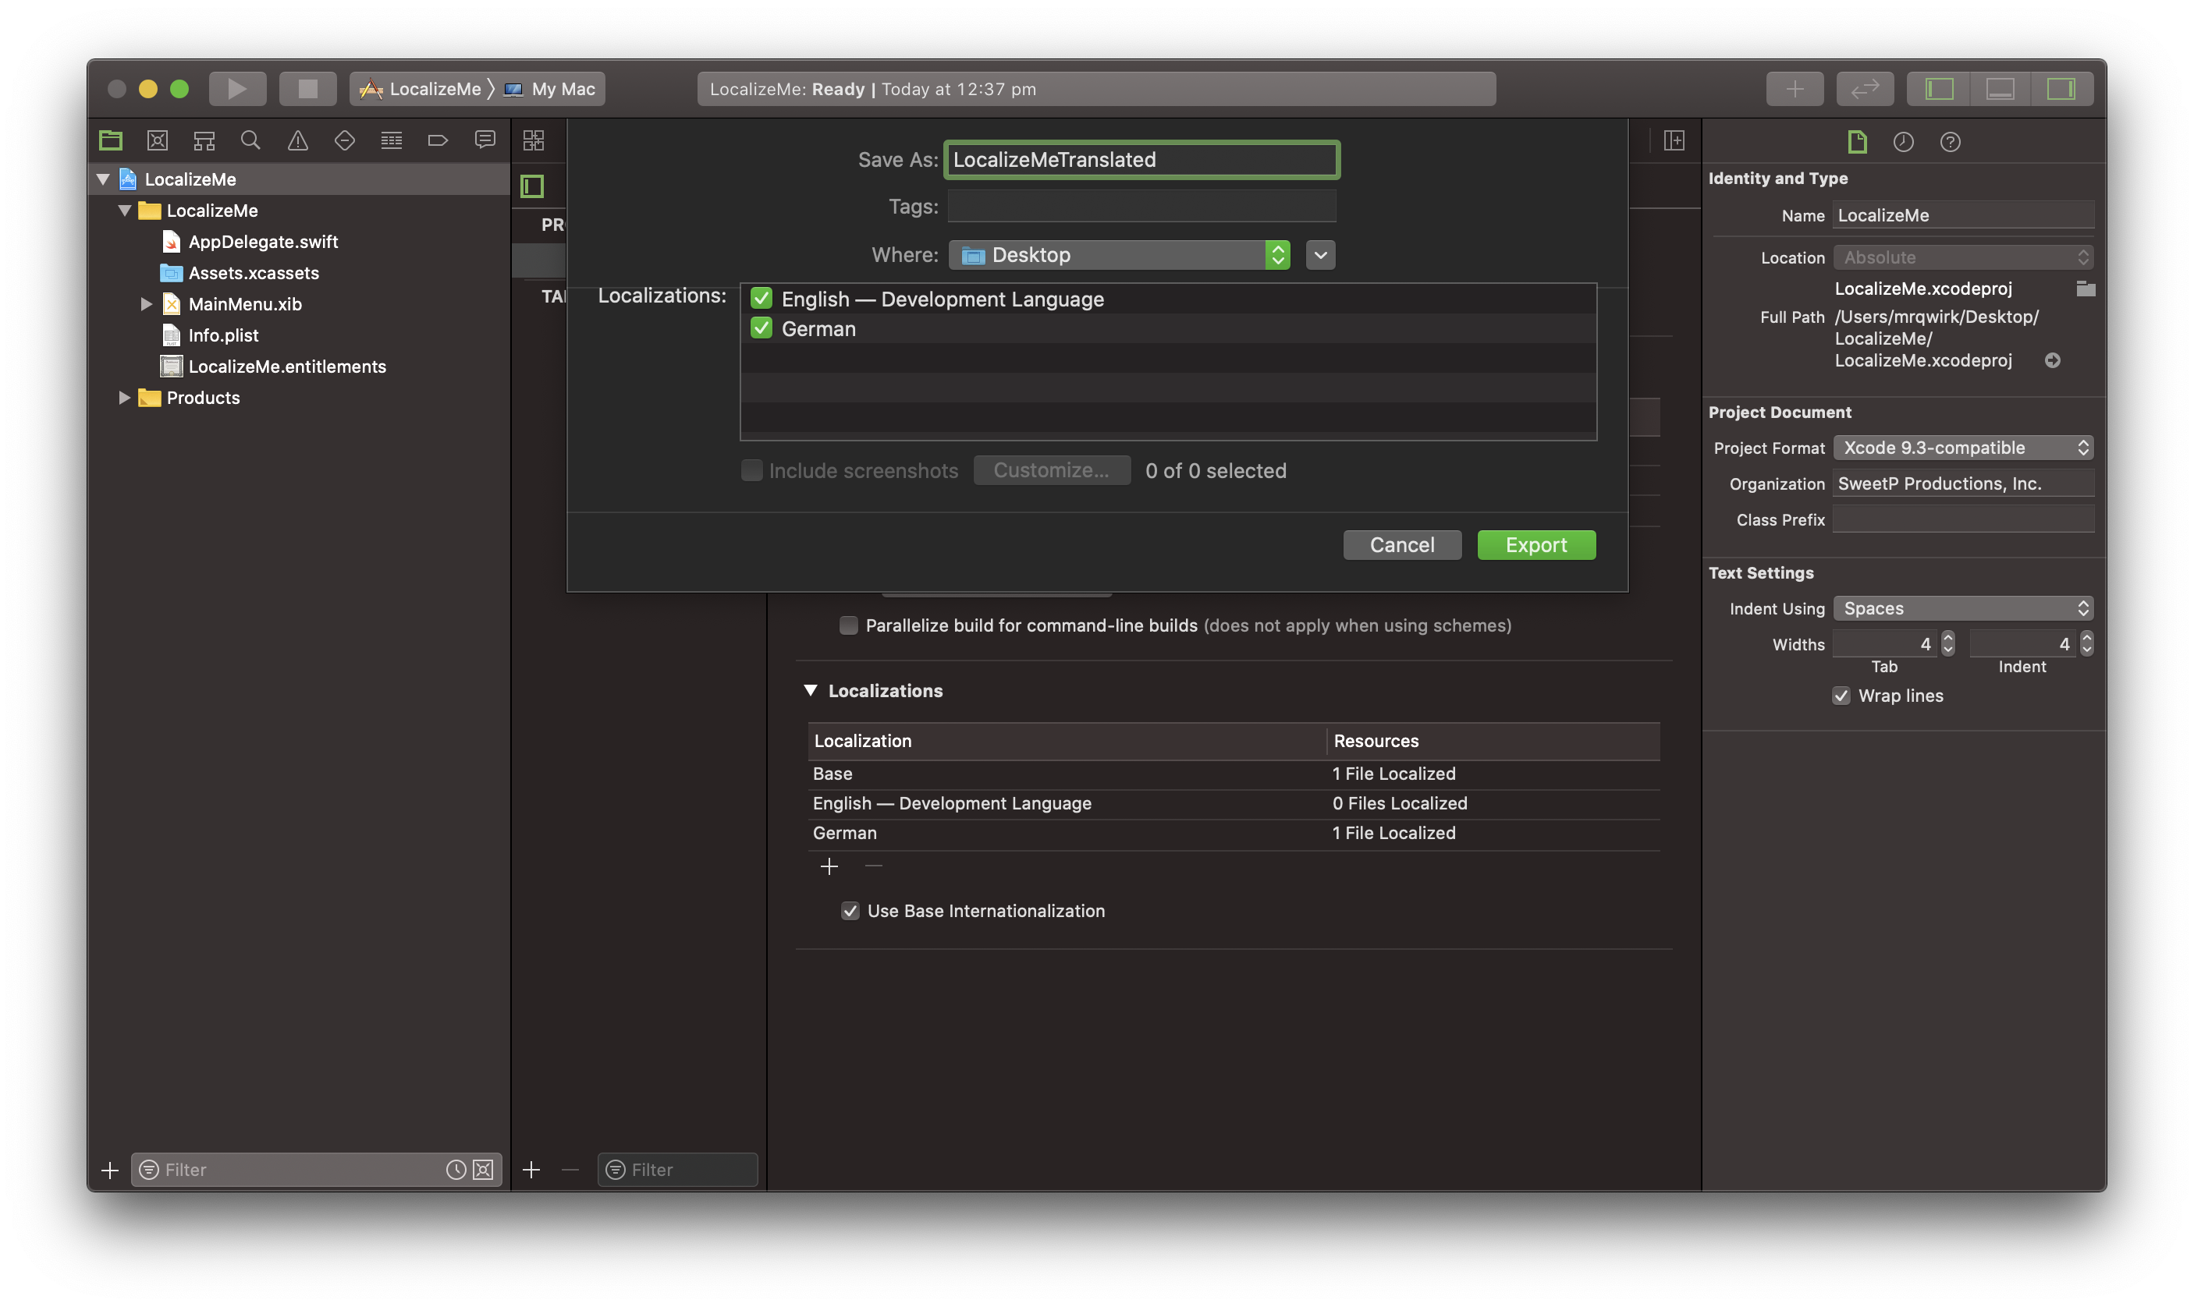This screenshot has width=2194, height=1307.
Task: Open the Issue navigator warning icon
Action: (x=298, y=140)
